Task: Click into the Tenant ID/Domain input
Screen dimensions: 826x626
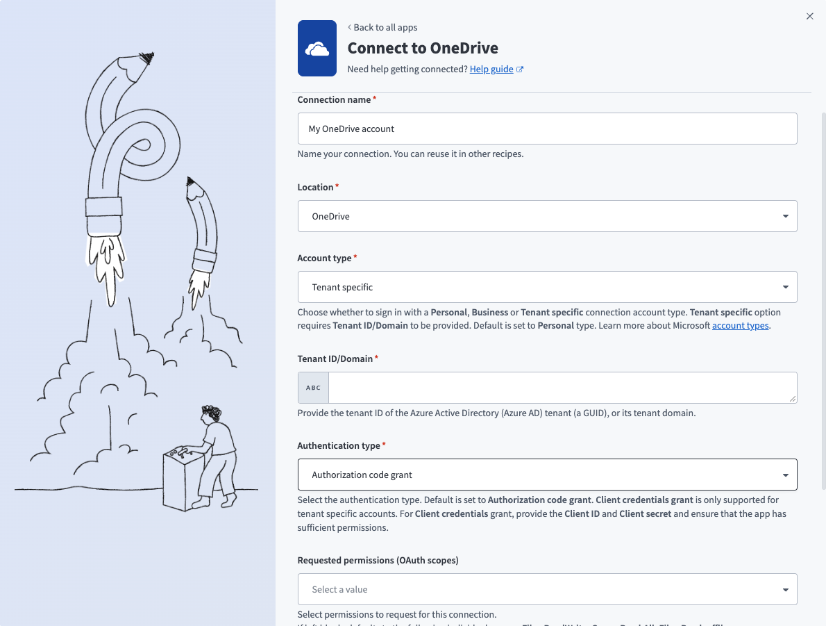Action: pos(563,388)
